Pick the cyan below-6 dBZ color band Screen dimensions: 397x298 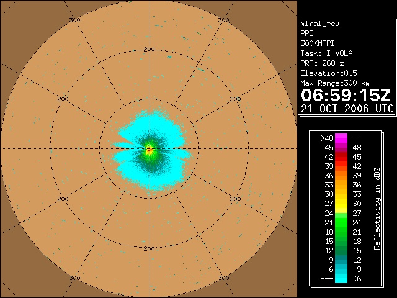click(x=341, y=279)
